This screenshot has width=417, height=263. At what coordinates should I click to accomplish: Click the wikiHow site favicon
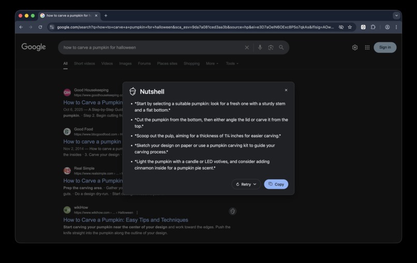coord(67,210)
